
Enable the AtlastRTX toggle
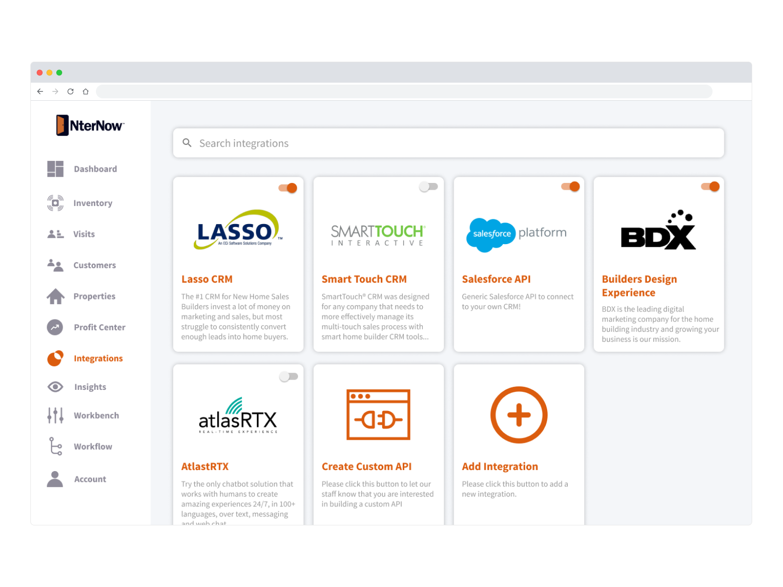coord(288,377)
